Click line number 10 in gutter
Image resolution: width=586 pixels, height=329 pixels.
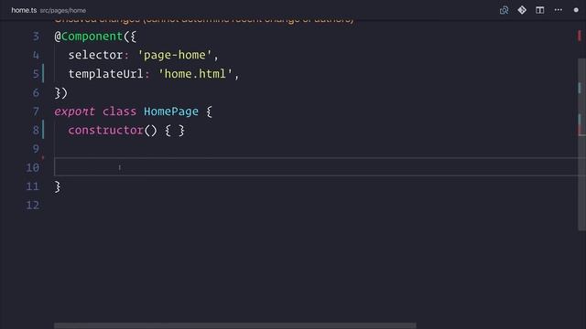pyautogui.click(x=33, y=167)
